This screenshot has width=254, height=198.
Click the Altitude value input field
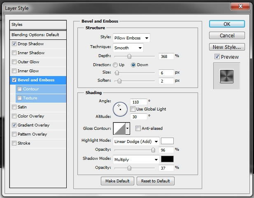pos(138,117)
